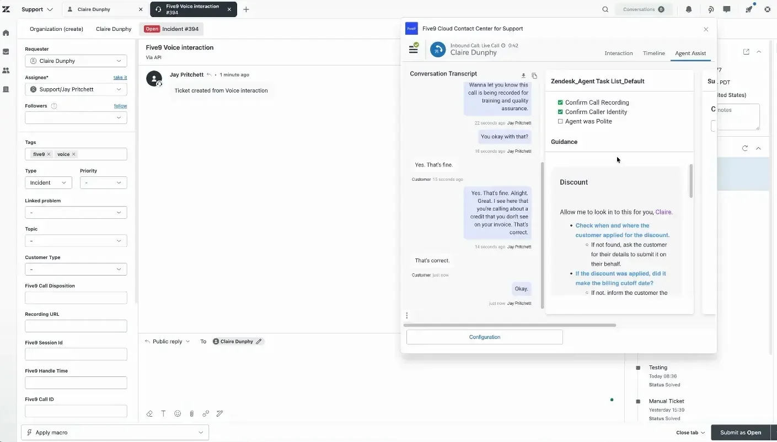
Task: Copy the conversation transcript
Action: [534, 76]
